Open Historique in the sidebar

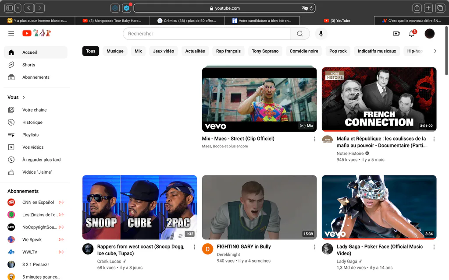[36, 122]
